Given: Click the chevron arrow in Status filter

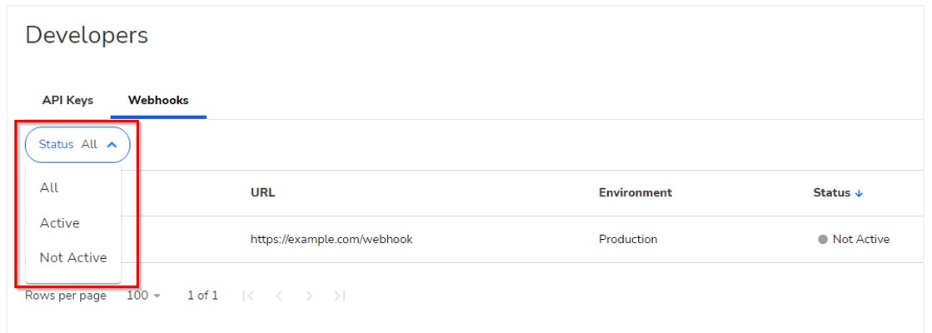Looking at the screenshot, I should (112, 144).
